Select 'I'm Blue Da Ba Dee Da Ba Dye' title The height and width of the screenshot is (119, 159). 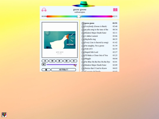coord(97,62)
